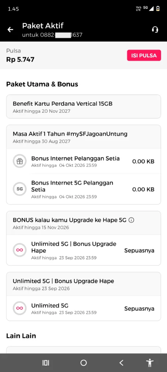Open customer support via headset icon
This screenshot has width=167, height=372.
coord(155,30)
